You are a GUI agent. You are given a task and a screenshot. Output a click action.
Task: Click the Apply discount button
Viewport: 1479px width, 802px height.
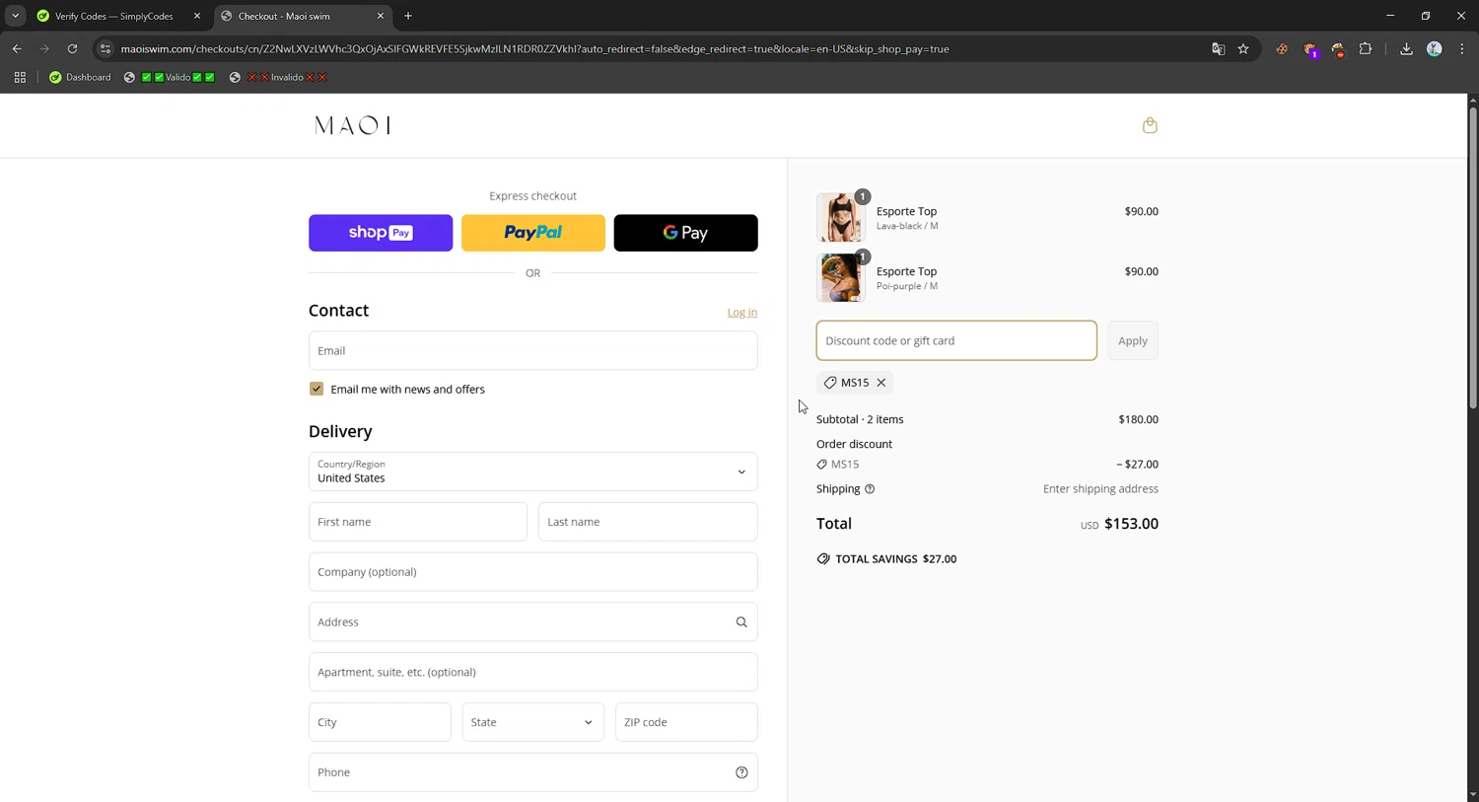click(1133, 340)
